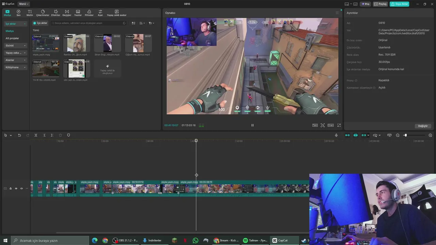Click the focus scan icon in player
This screenshot has width=436, height=245.
[x=323, y=125]
